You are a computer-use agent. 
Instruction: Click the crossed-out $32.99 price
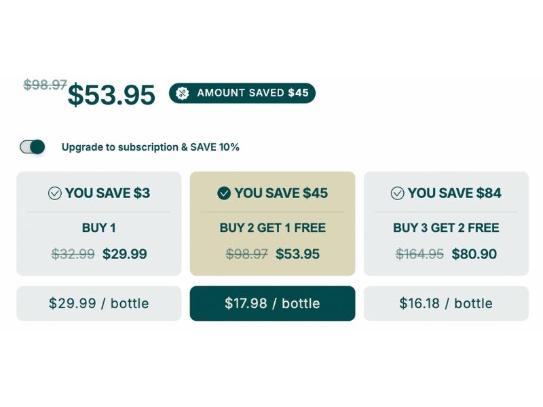[73, 254]
